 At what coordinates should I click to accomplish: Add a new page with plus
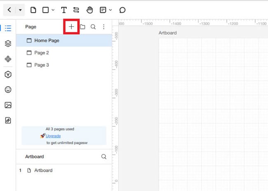[x=71, y=27]
